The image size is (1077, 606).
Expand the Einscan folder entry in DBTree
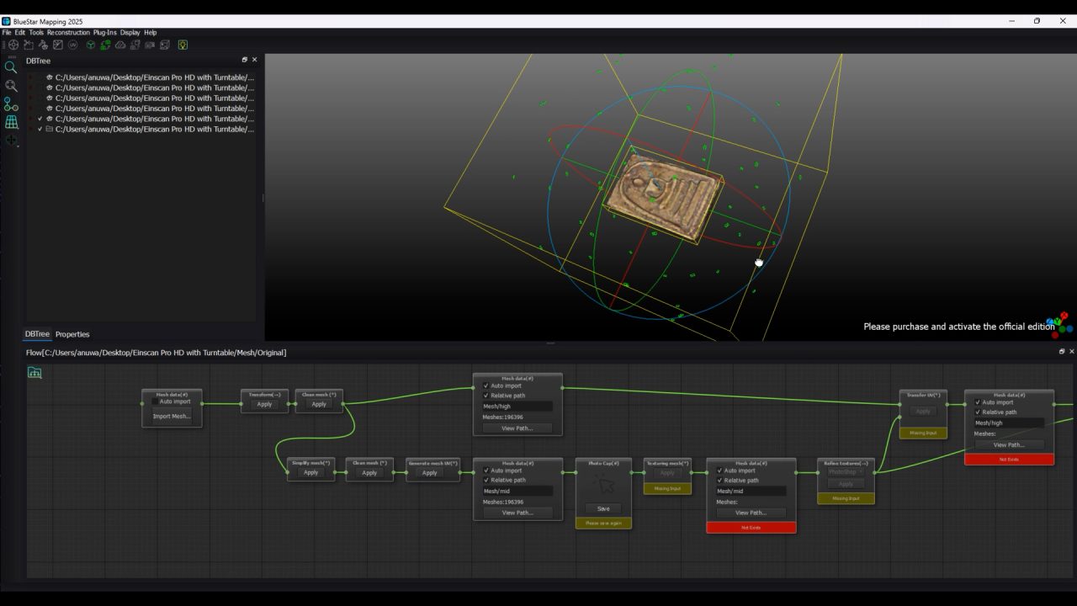[48, 130]
